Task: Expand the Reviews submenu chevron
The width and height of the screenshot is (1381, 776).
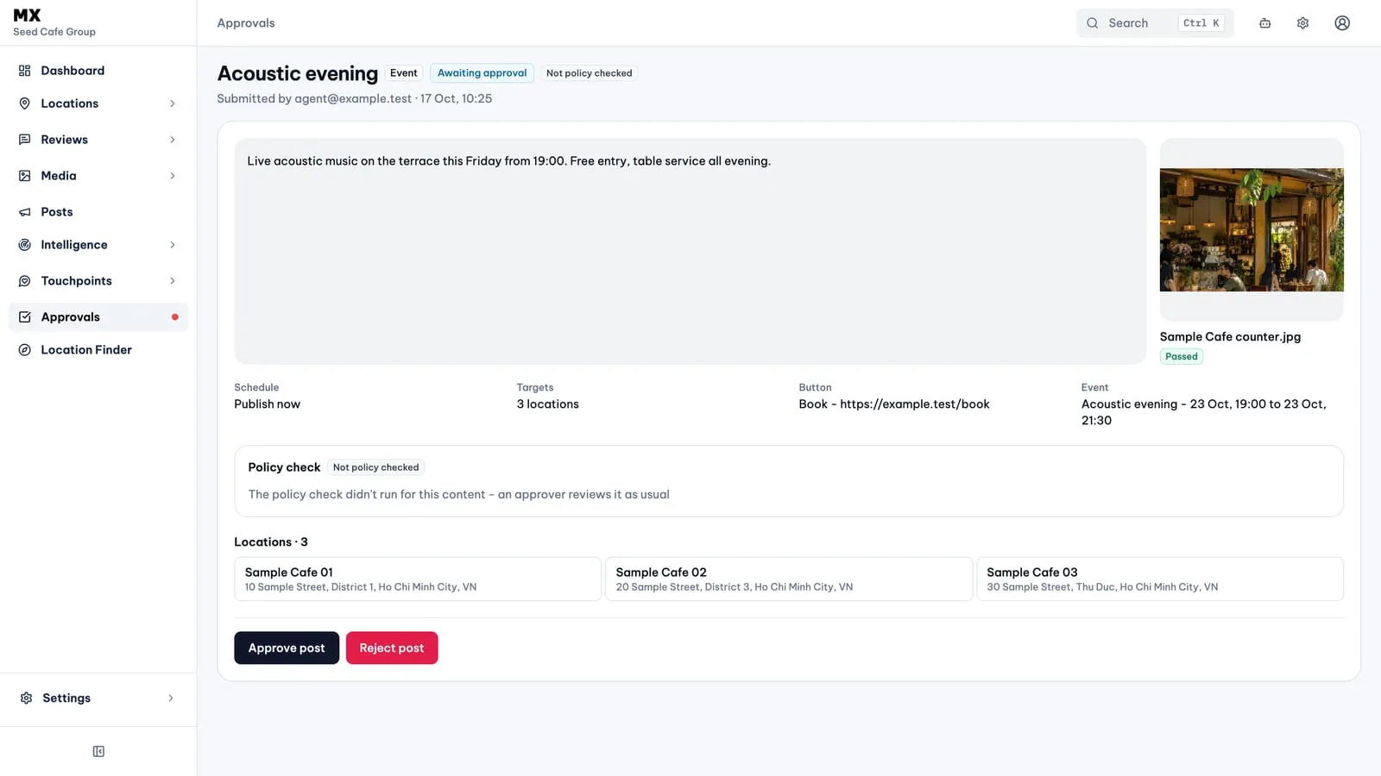Action: (x=173, y=140)
